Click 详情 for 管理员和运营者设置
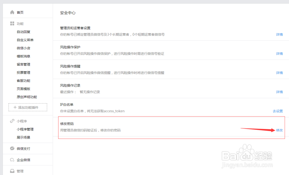 coord(279,34)
